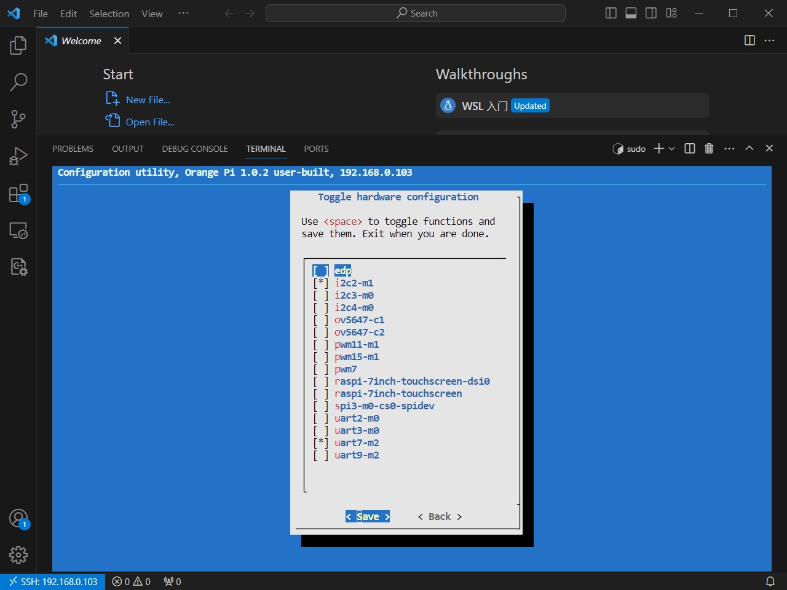
Task: Open the Explorer view in activity bar
Action: pos(18,45)
